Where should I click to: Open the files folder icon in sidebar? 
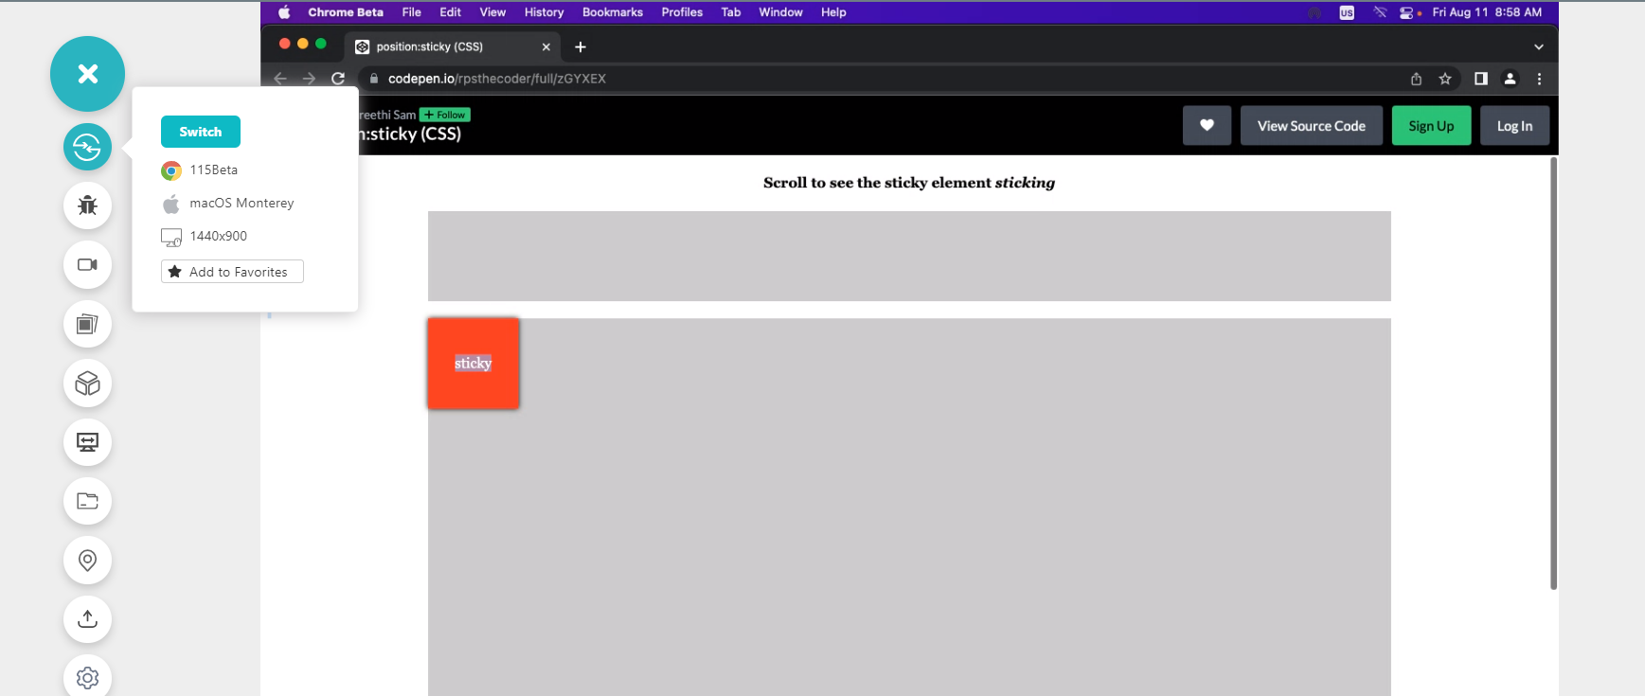[87, 501]
